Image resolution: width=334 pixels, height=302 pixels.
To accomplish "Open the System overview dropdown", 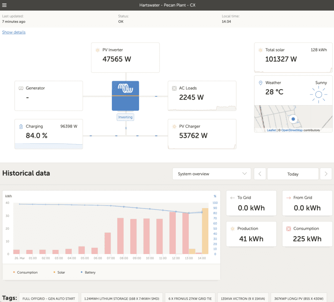I will (x=212, y=174).
